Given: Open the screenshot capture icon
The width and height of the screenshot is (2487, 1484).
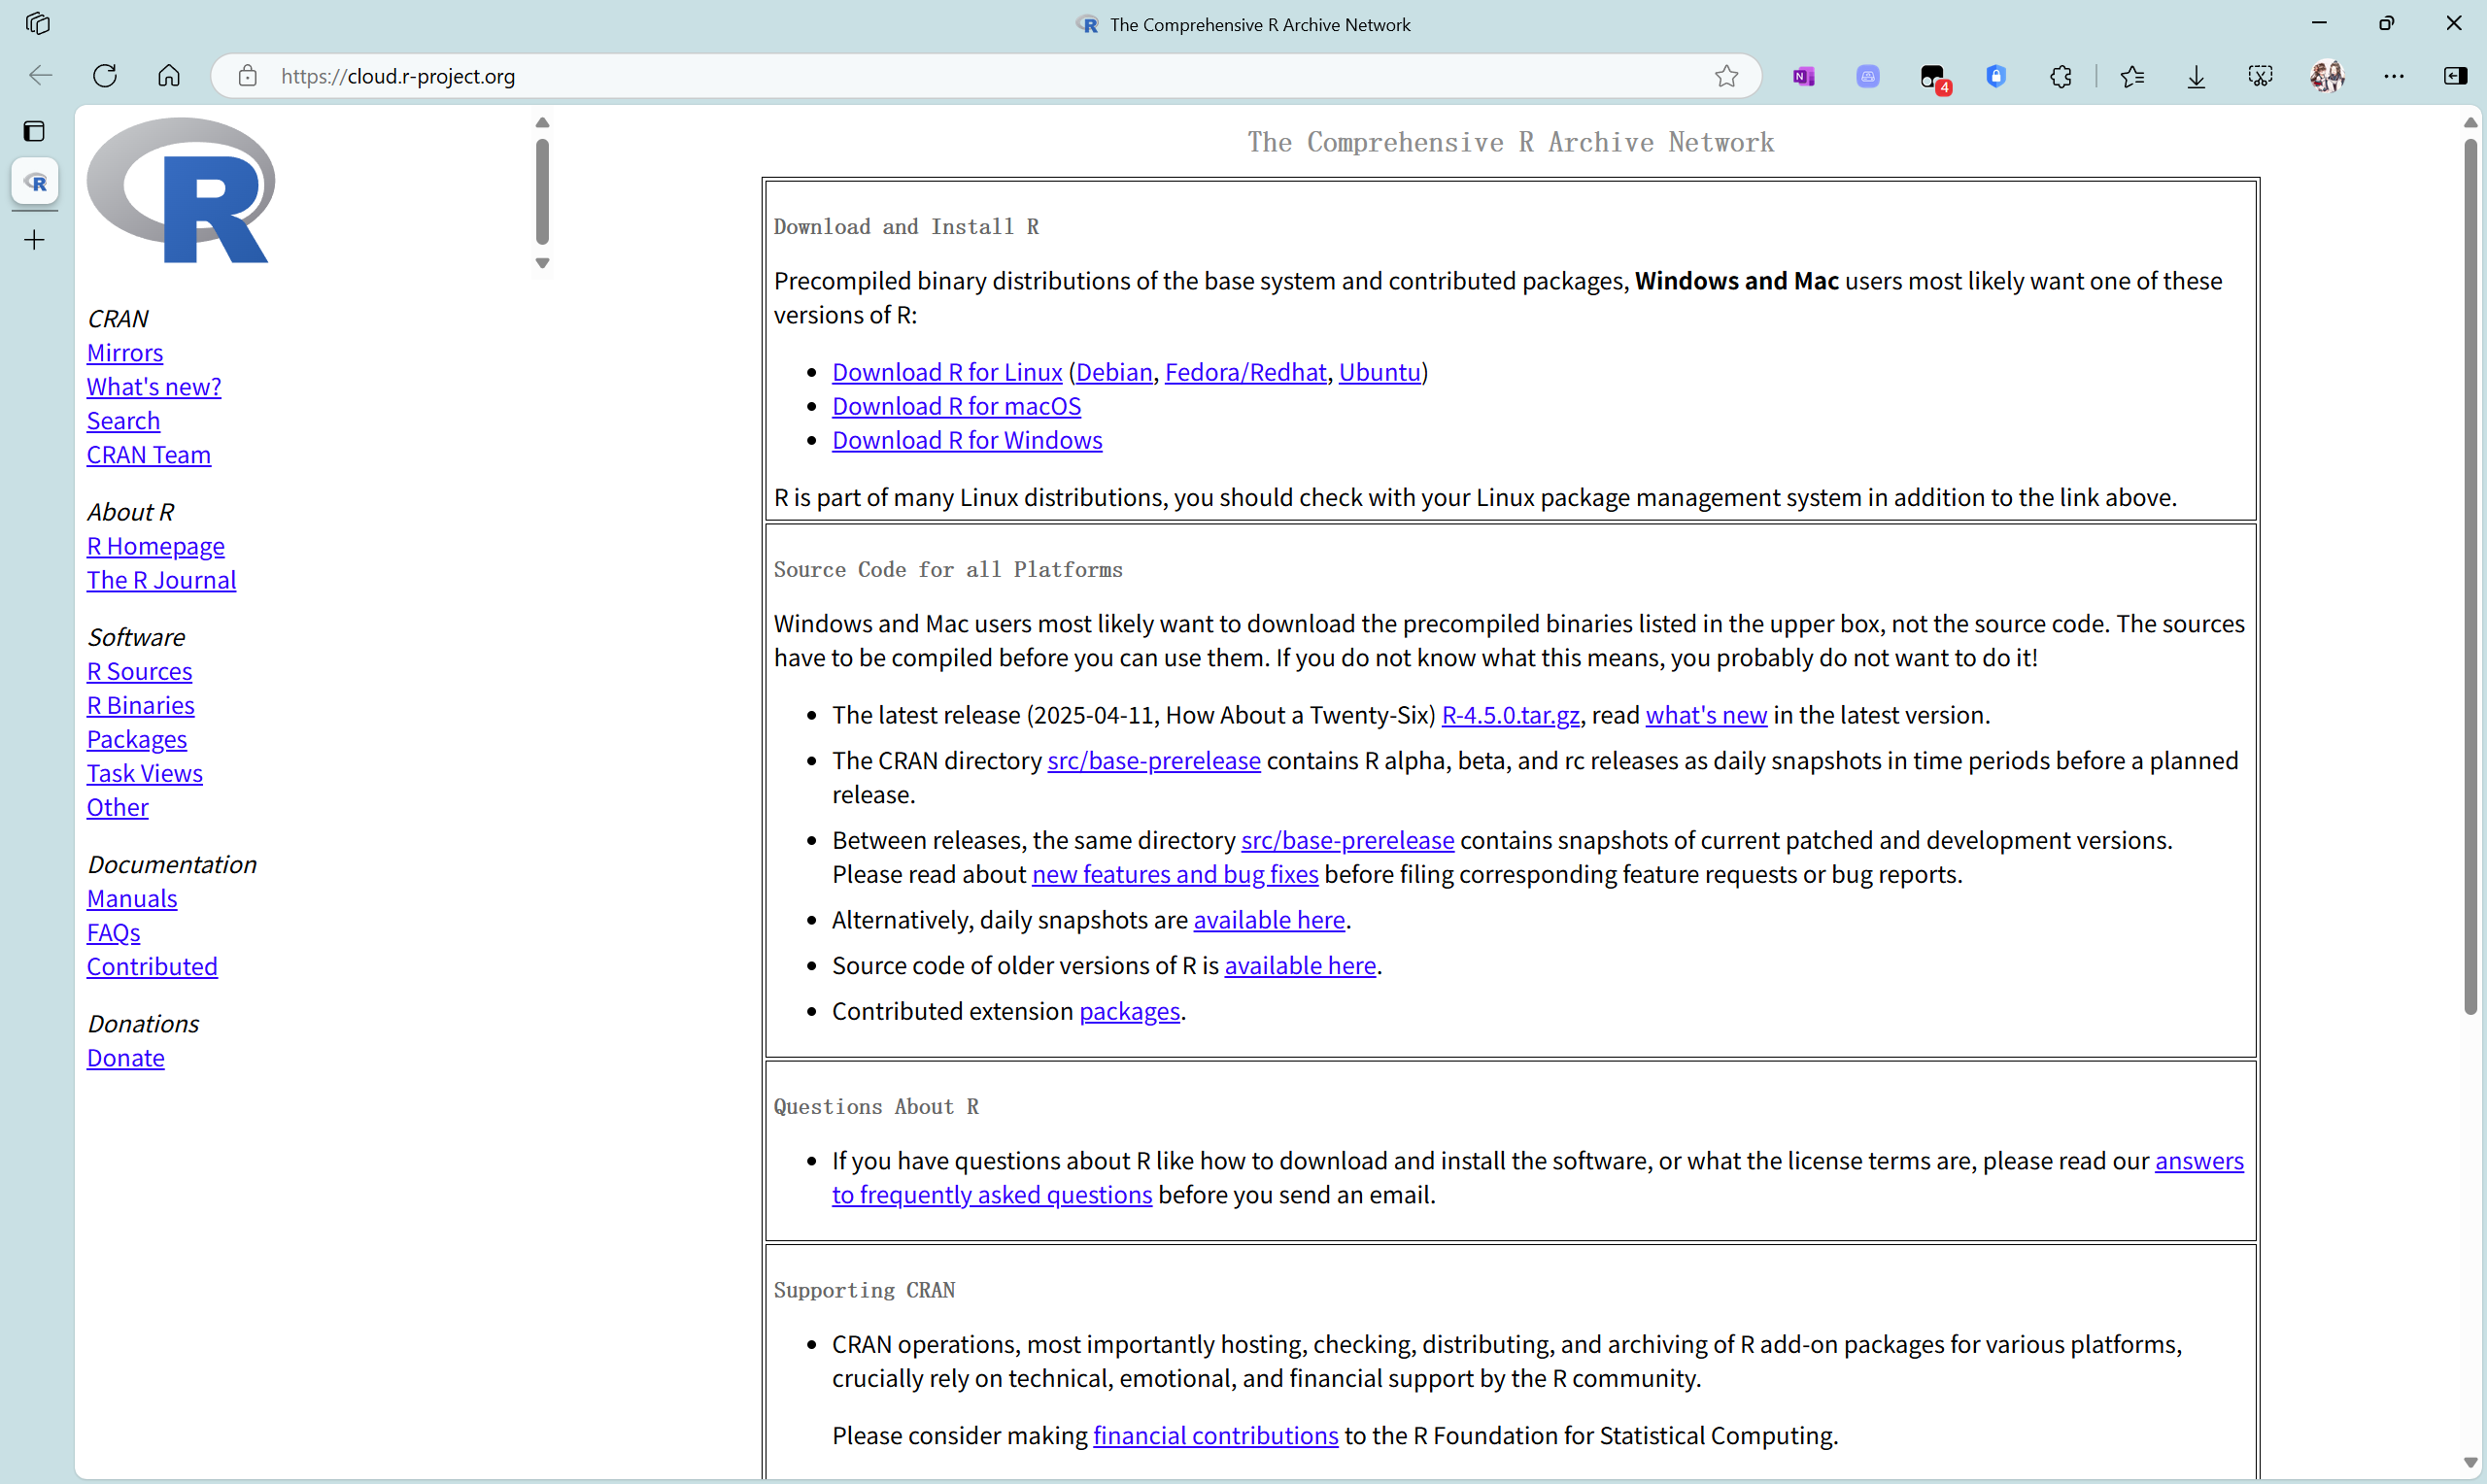Looking at the screenshot, I should pos(2261,76).
